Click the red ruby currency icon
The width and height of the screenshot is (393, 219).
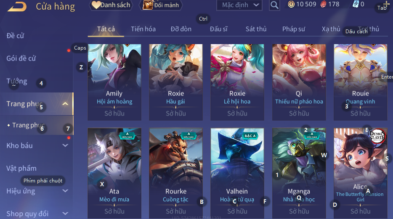coord(323,4)
